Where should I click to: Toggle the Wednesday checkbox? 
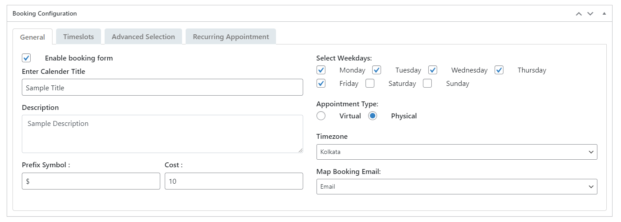[433, 70]
